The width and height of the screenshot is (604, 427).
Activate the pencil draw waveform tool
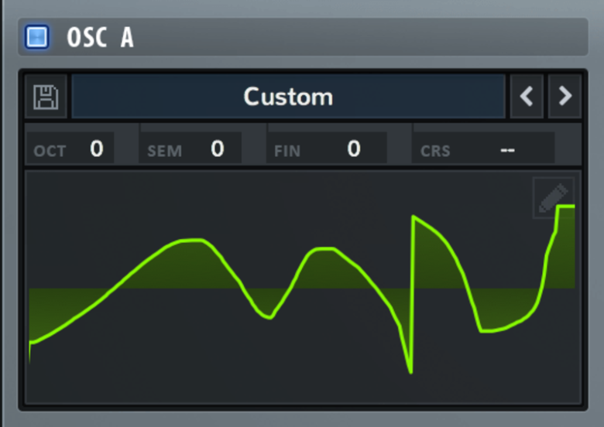pos(553,197)
